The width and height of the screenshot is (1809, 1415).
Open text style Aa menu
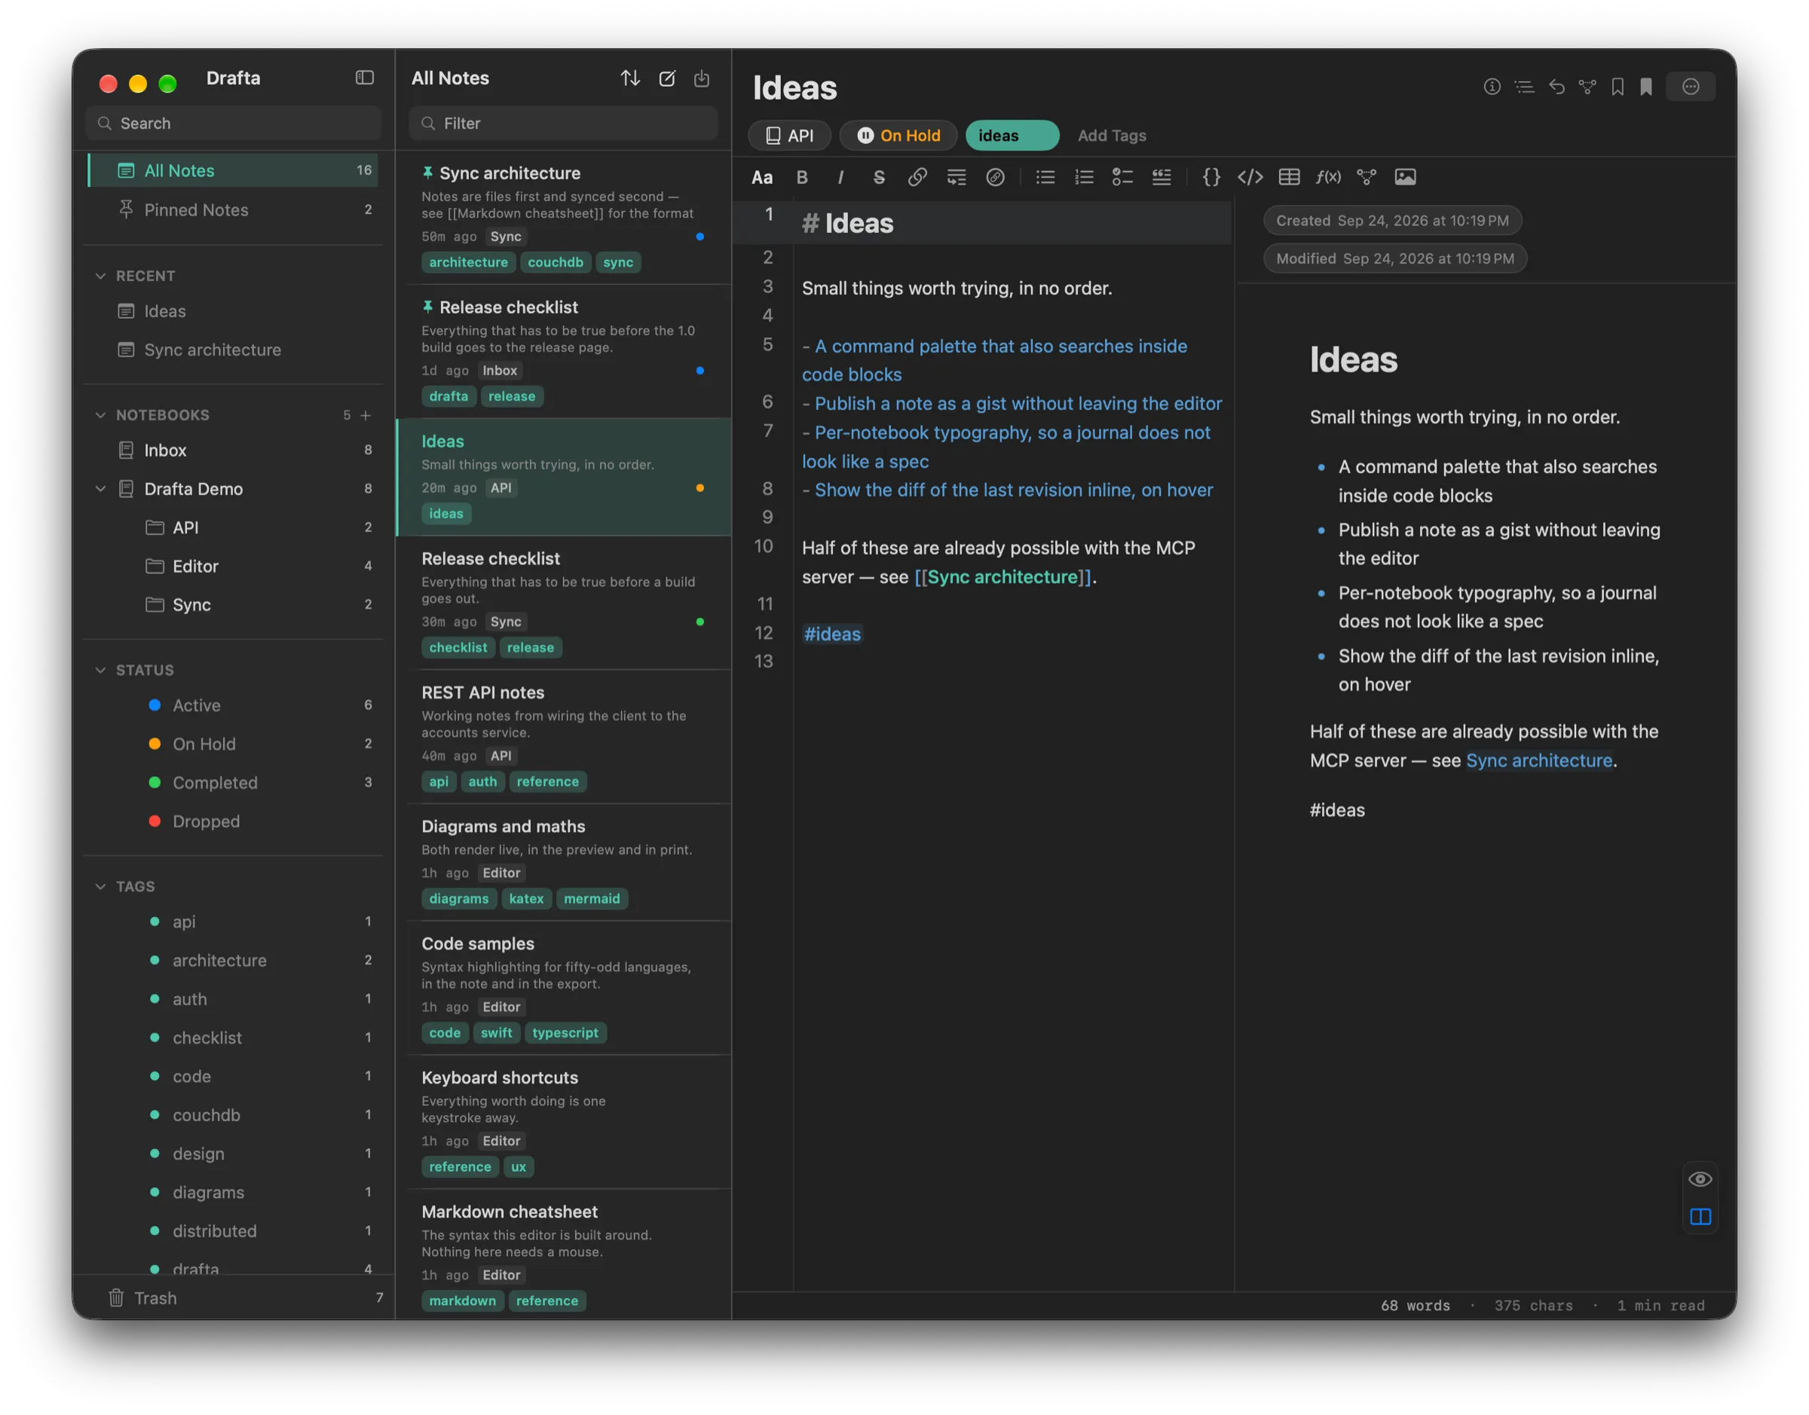(761, 177)
